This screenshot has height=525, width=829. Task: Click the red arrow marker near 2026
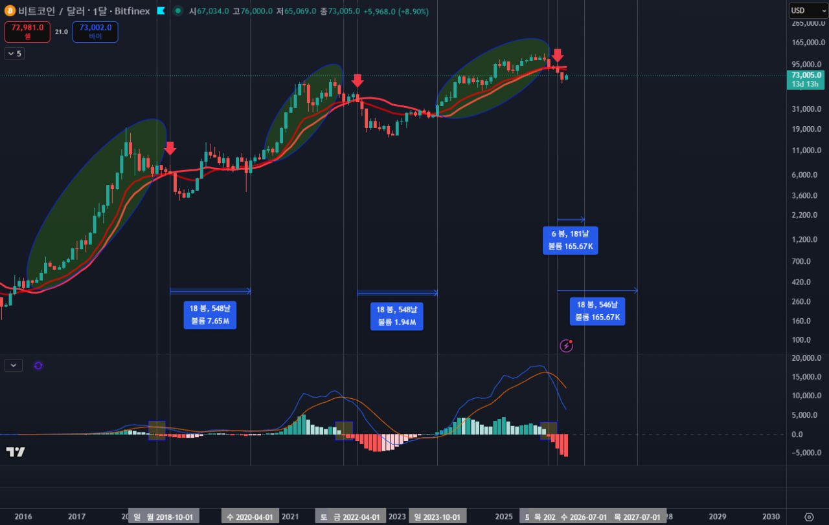click(x=558, y=56)
